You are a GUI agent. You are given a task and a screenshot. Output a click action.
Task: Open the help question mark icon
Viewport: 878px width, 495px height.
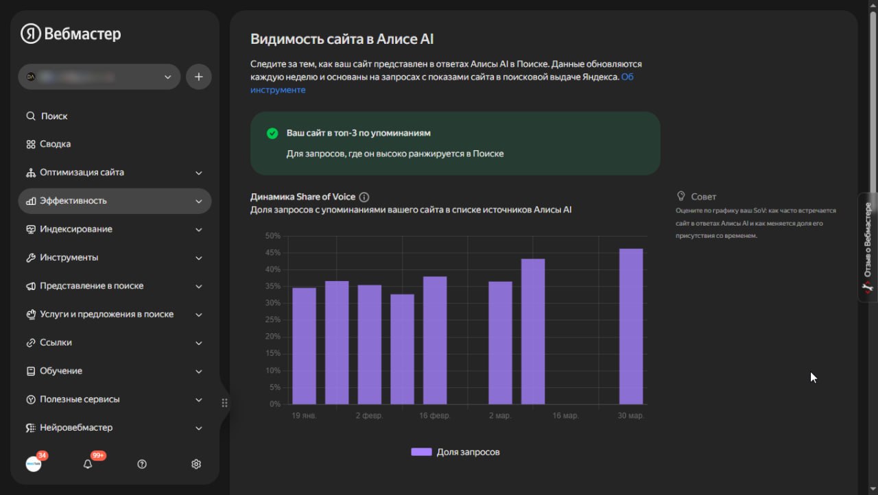coord(142,464)
